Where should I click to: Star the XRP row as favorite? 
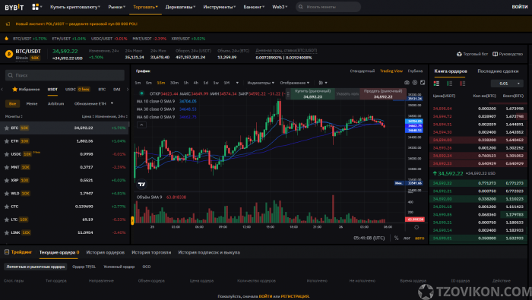(x=6, y=180)
